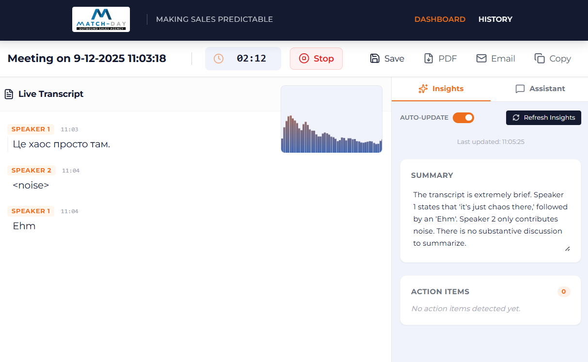Click the audio waveform visualizer

pos(332,119)
